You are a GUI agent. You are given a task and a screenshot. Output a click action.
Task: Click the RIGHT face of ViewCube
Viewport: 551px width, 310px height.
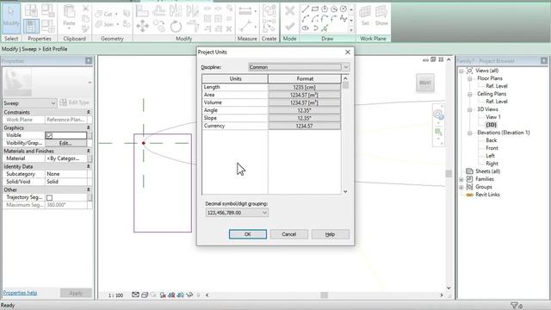[x=425, y=83]
